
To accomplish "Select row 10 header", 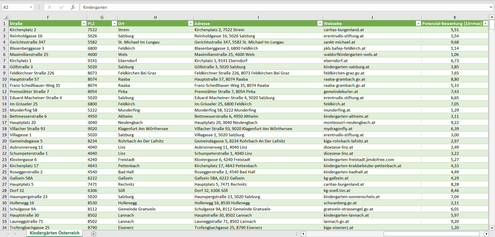I will pos(4,79).
